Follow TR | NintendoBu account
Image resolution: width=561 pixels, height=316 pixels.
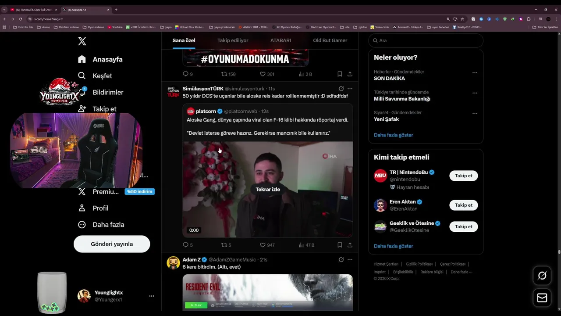pyautogui.click(x=464, y=176)
